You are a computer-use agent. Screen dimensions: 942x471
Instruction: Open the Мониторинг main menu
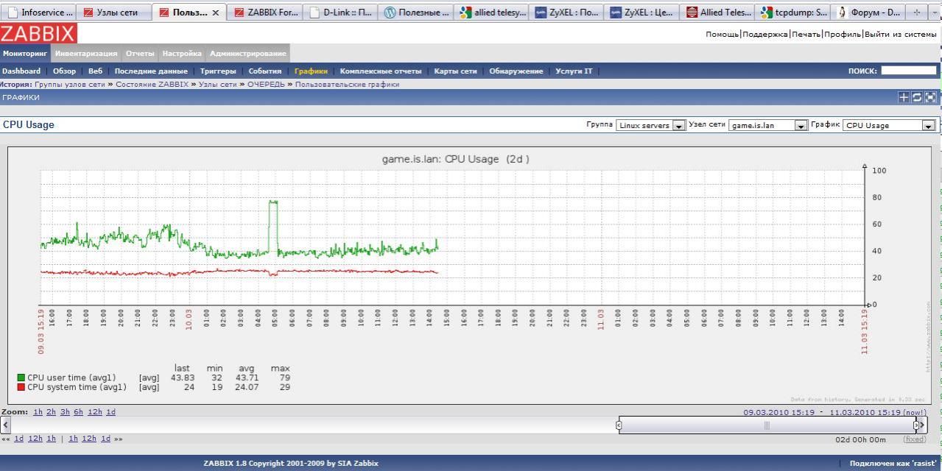(x=25, y=54)
